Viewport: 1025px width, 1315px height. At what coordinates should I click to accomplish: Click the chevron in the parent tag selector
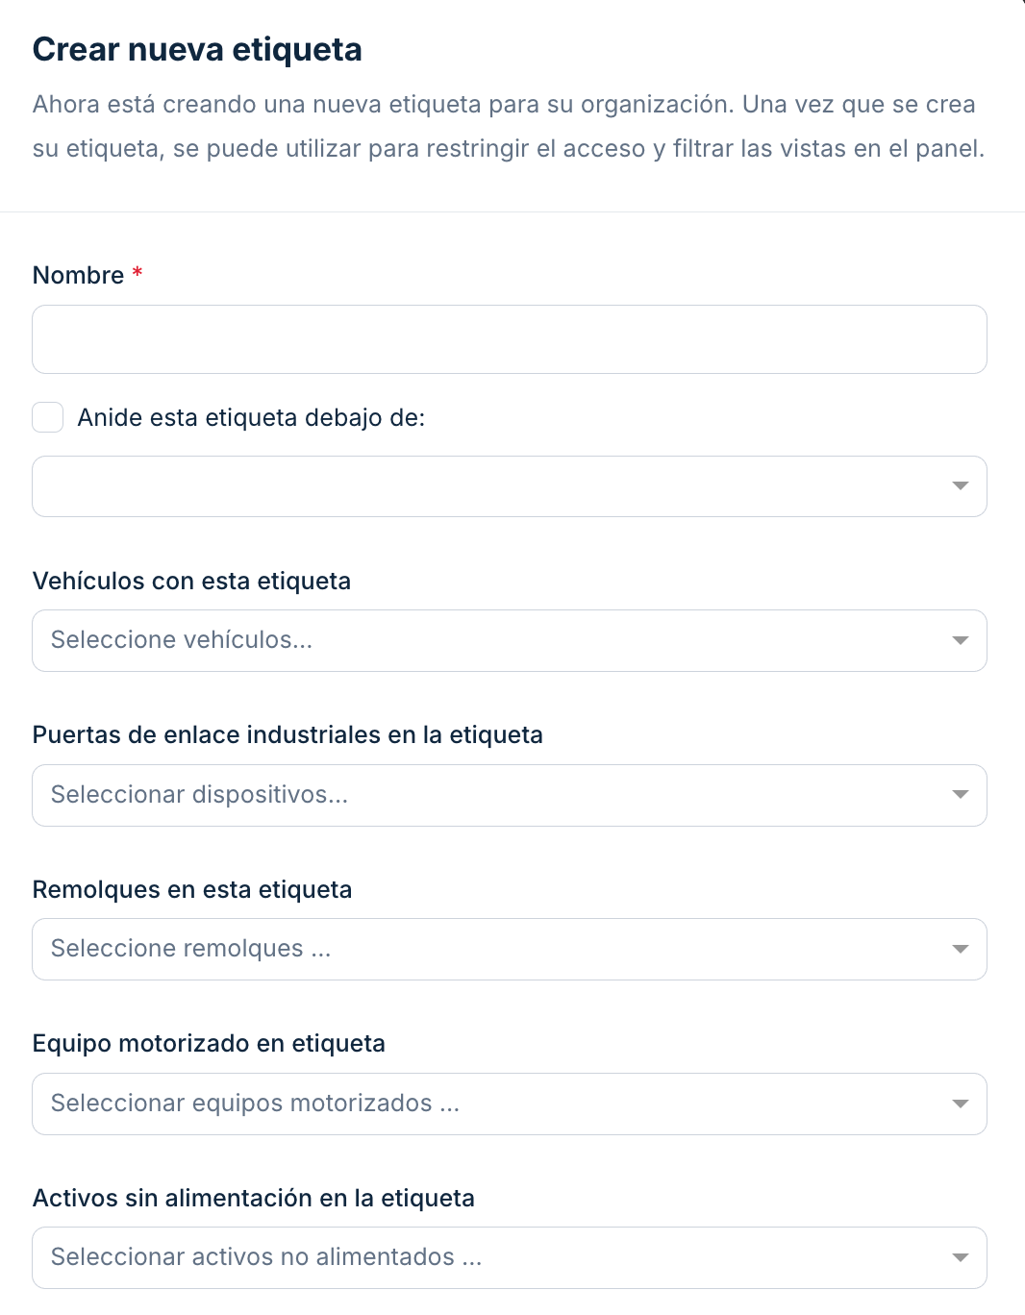[961, 486]
